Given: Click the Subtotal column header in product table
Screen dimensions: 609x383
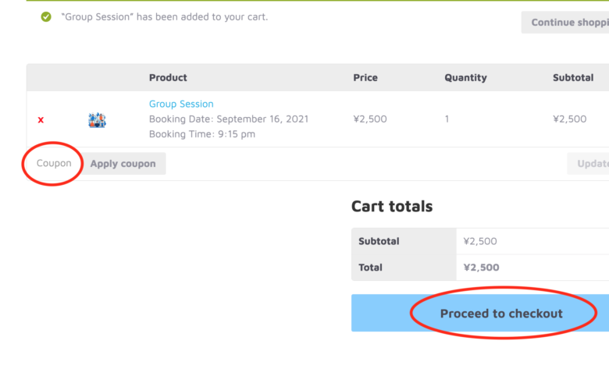Looking at the screenshot, I should pyautogui.click(x=573, y=77).
